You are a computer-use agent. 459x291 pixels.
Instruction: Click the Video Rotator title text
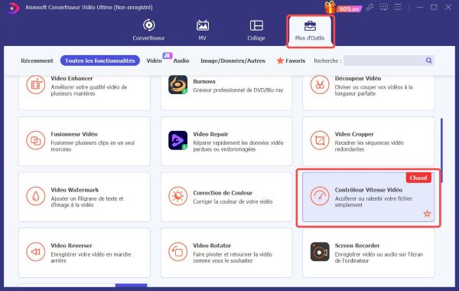[212, 246]
